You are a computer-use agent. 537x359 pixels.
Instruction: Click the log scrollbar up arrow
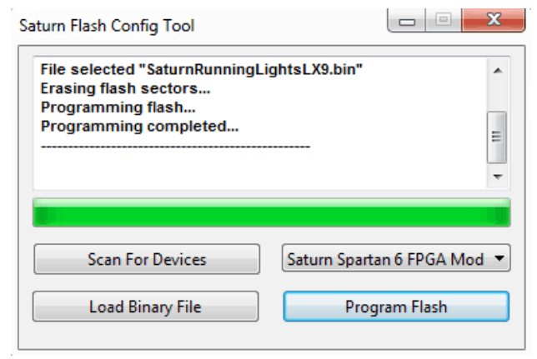[499, 71]
